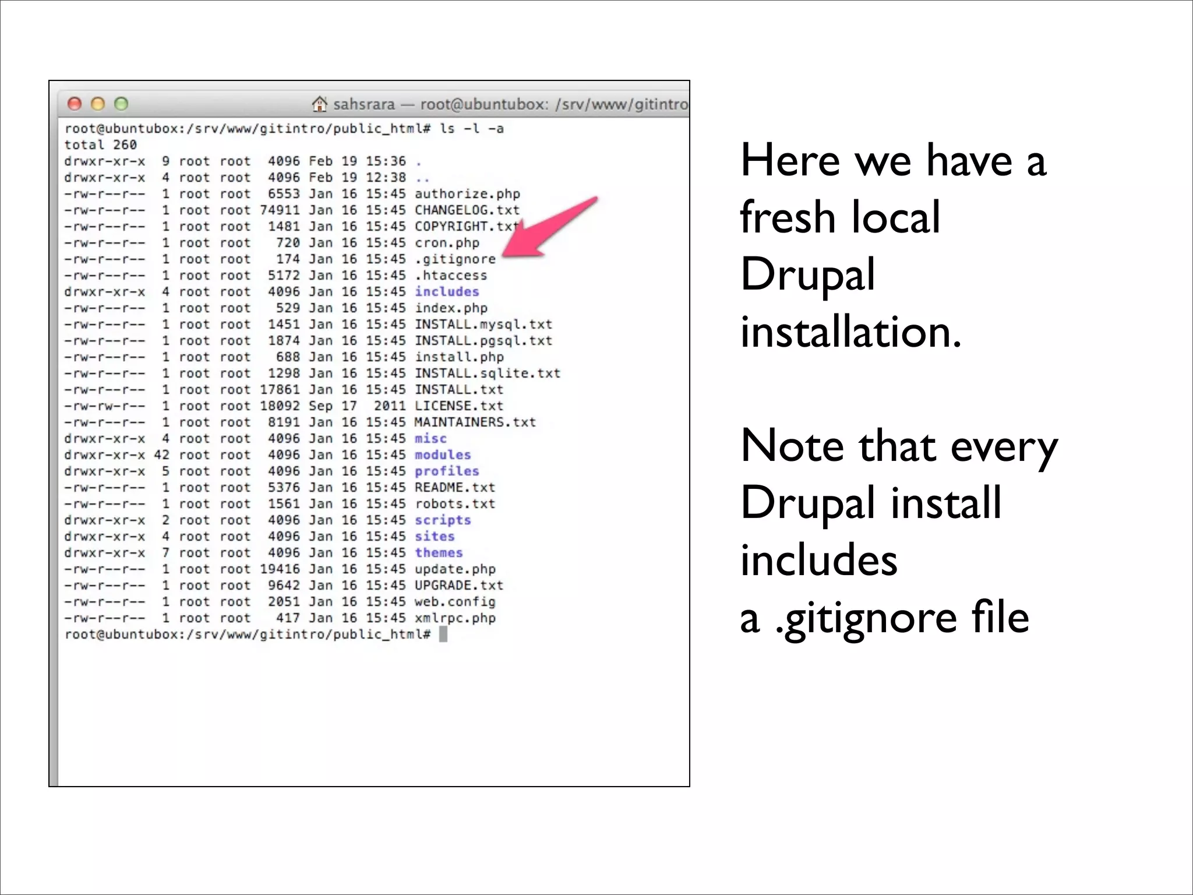Image resolution: width=1193 pixels, height=895 pixels.
Task: Click the terminal title text 'sahsrara — root@ubuntubox'
Action: pos(441,104)
